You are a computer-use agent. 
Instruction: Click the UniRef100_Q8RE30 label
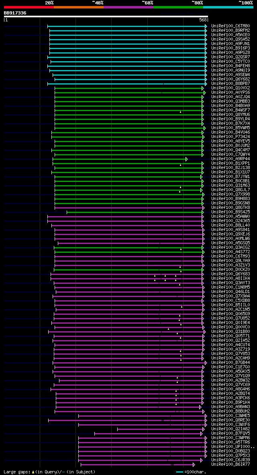click(x=230, y=420)
